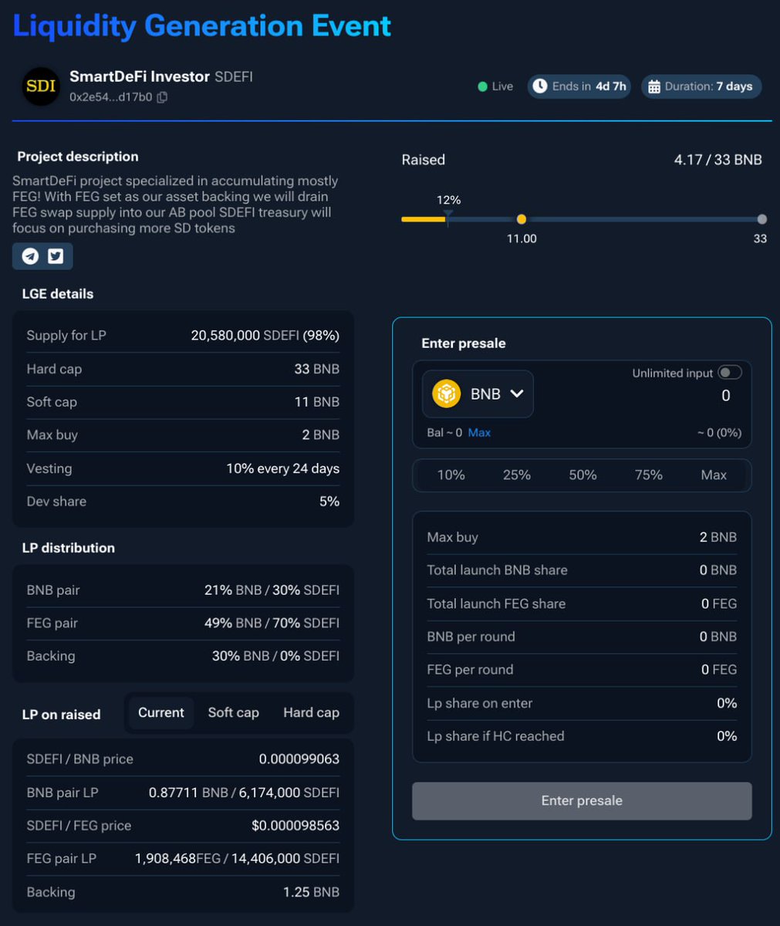Screen dimensions: 780x926
Task: Select the 10% amount preset
Action: click(x=451, y=475)
